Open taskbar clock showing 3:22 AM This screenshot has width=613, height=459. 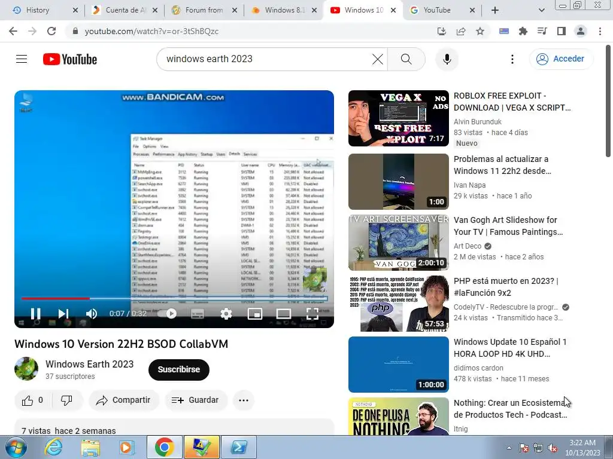coord(582,448)
